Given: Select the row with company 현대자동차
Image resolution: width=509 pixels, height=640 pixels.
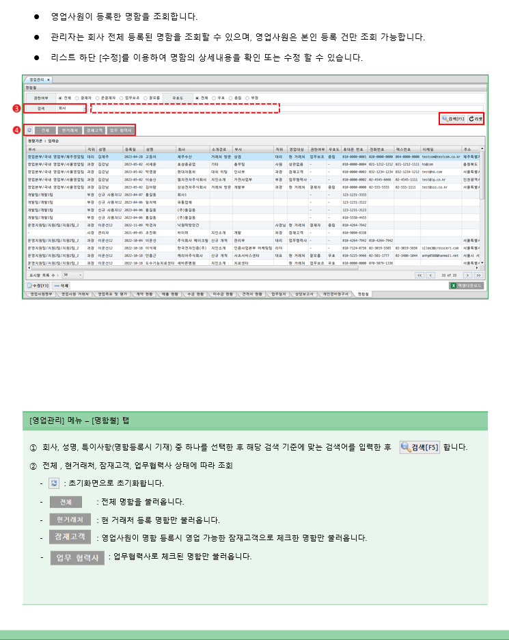Looking at the screenshot, I should pyautogui.click(x=253, y=172).
